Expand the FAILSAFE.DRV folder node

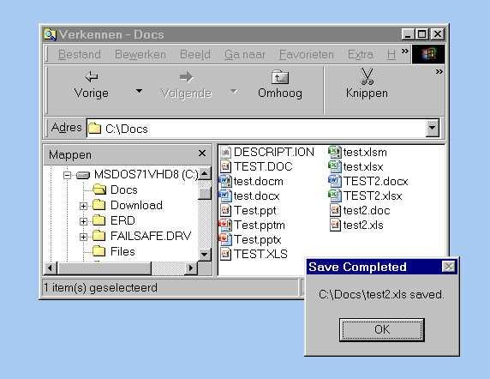click(x=83, y=237)
